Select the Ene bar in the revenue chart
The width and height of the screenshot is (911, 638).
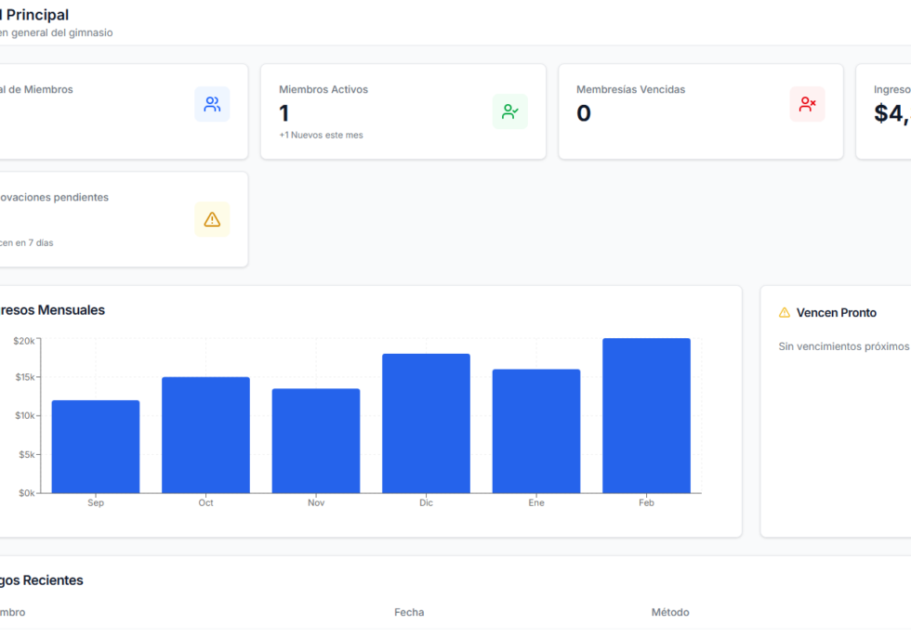[x=536, y=431]
